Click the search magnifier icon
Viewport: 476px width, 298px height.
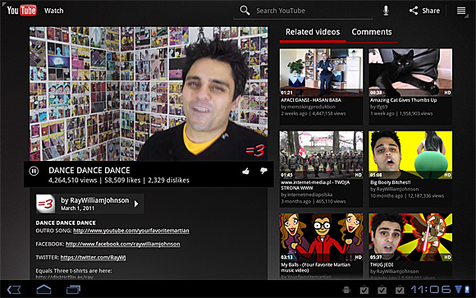click(245, 11)
